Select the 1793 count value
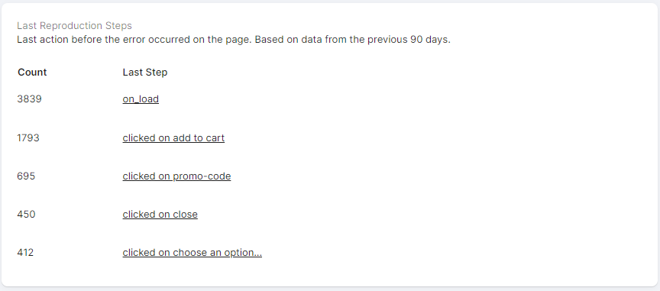The width and height of the screenshot is (660, 291). coord(27,137)
